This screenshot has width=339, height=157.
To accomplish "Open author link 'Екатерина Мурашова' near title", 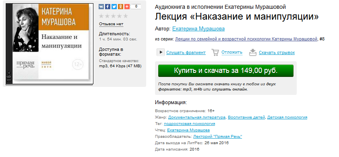I will [198, 29].
